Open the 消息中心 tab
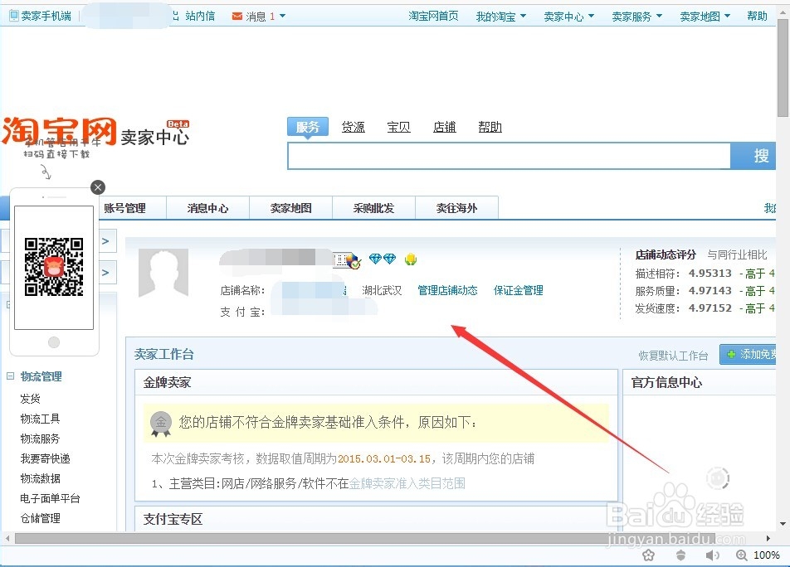Viewport: 790px width, 567px height. coord(207,208)
